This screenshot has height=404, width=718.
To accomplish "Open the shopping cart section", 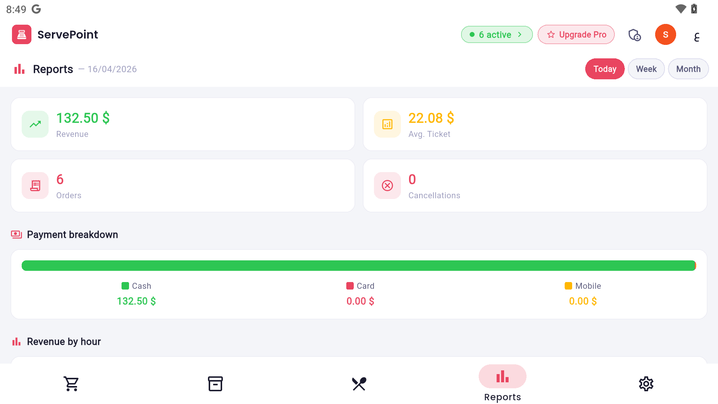I will click(71, 383).
